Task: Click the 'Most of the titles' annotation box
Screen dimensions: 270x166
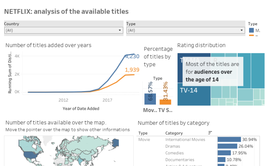Action: pyautogui.click(x=213, y=71)
